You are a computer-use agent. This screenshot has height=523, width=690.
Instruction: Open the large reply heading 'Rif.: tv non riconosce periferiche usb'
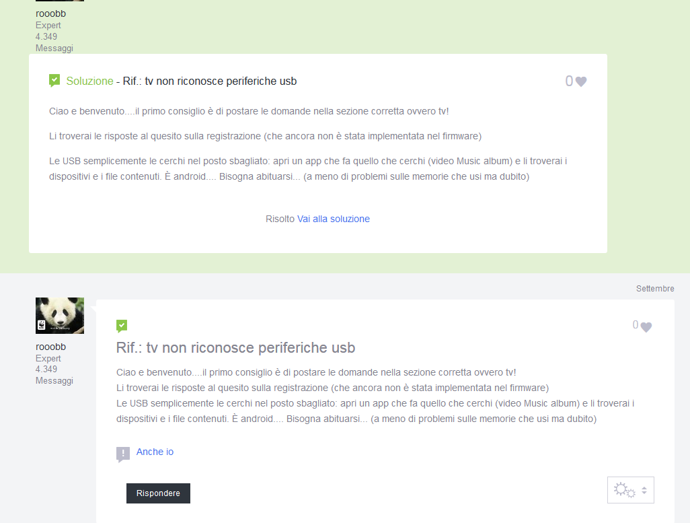235,348
